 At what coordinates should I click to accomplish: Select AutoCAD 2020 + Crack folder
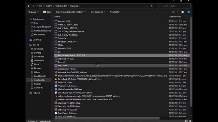pyautogui.click(x=68, y=25)
